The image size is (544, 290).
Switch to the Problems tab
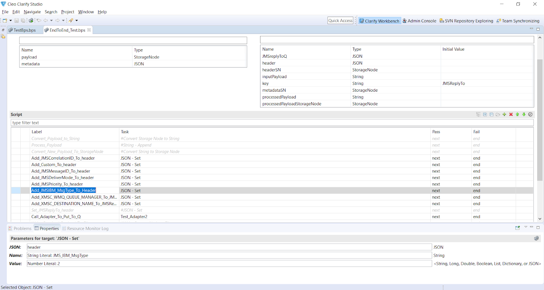coord(20,229)
